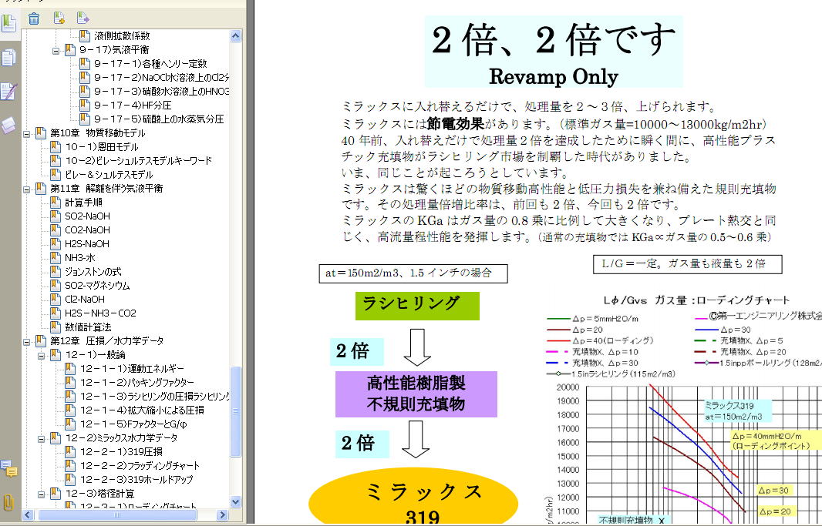Delete selected bookmark with trash icon

(34, 18)
